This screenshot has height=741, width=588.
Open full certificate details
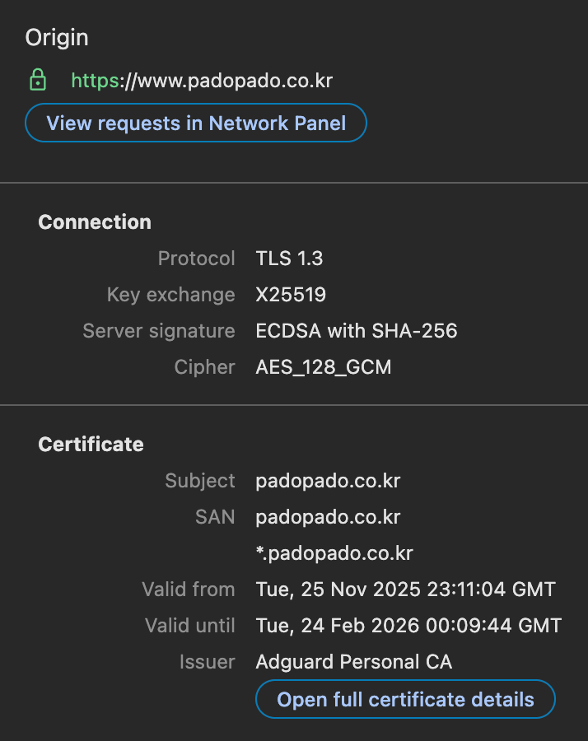pyautogui.click(x=405, y=700)
